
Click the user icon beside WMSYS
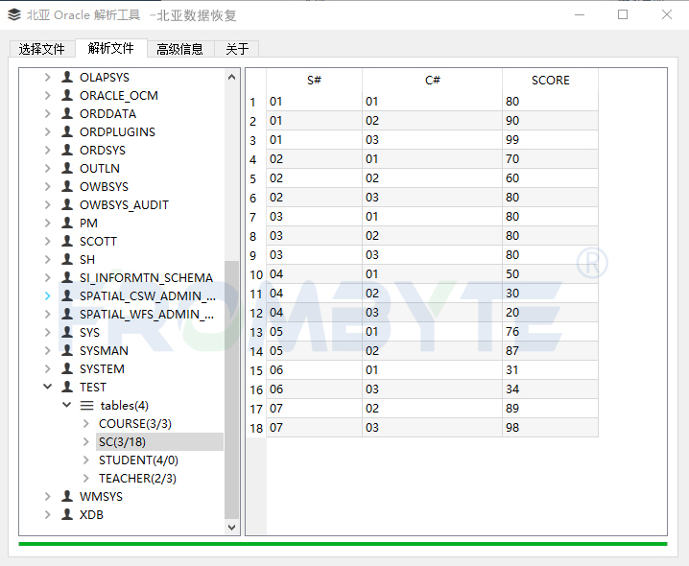66,497
